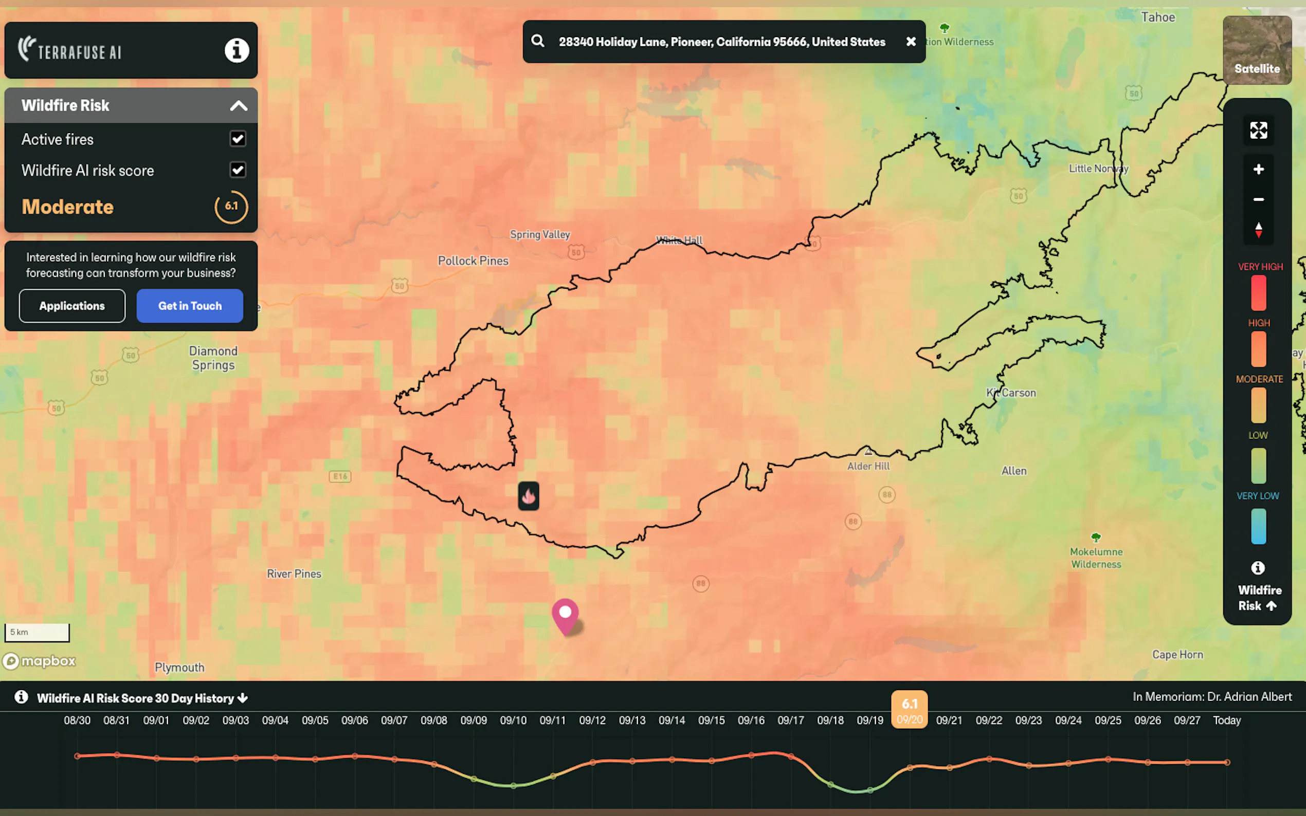
Task: Click the info icon beside the TerraFuse AI logo
Action: point(237,51)
